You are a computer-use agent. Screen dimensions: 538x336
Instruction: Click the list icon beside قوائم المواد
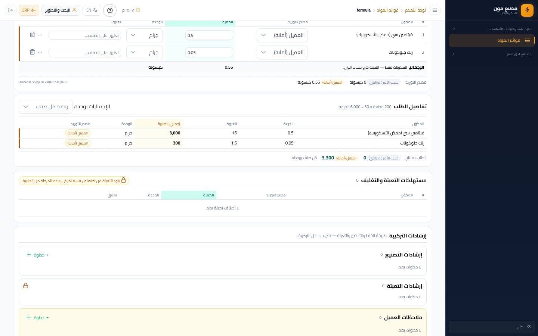(x=528, y=40)
